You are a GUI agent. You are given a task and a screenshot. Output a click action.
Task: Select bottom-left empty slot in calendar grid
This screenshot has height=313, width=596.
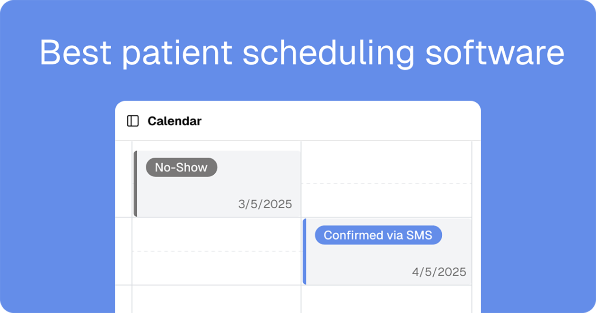click(216, 299)
